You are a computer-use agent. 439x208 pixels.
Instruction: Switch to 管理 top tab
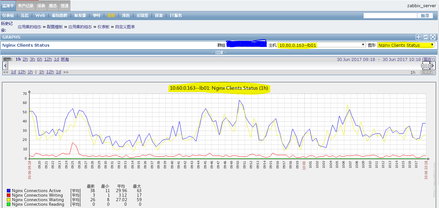64,6
